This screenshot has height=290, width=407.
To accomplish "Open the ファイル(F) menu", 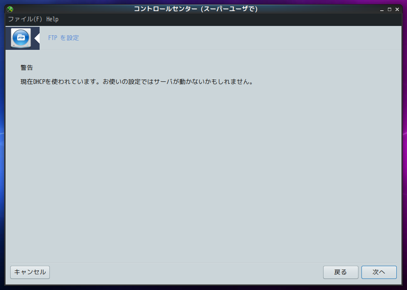I will 25,19.
